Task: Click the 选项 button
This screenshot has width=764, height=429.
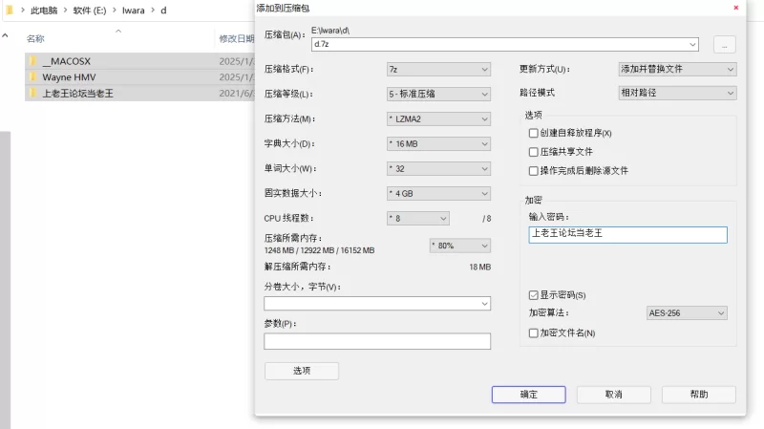Action: click(x=302, y=371)
